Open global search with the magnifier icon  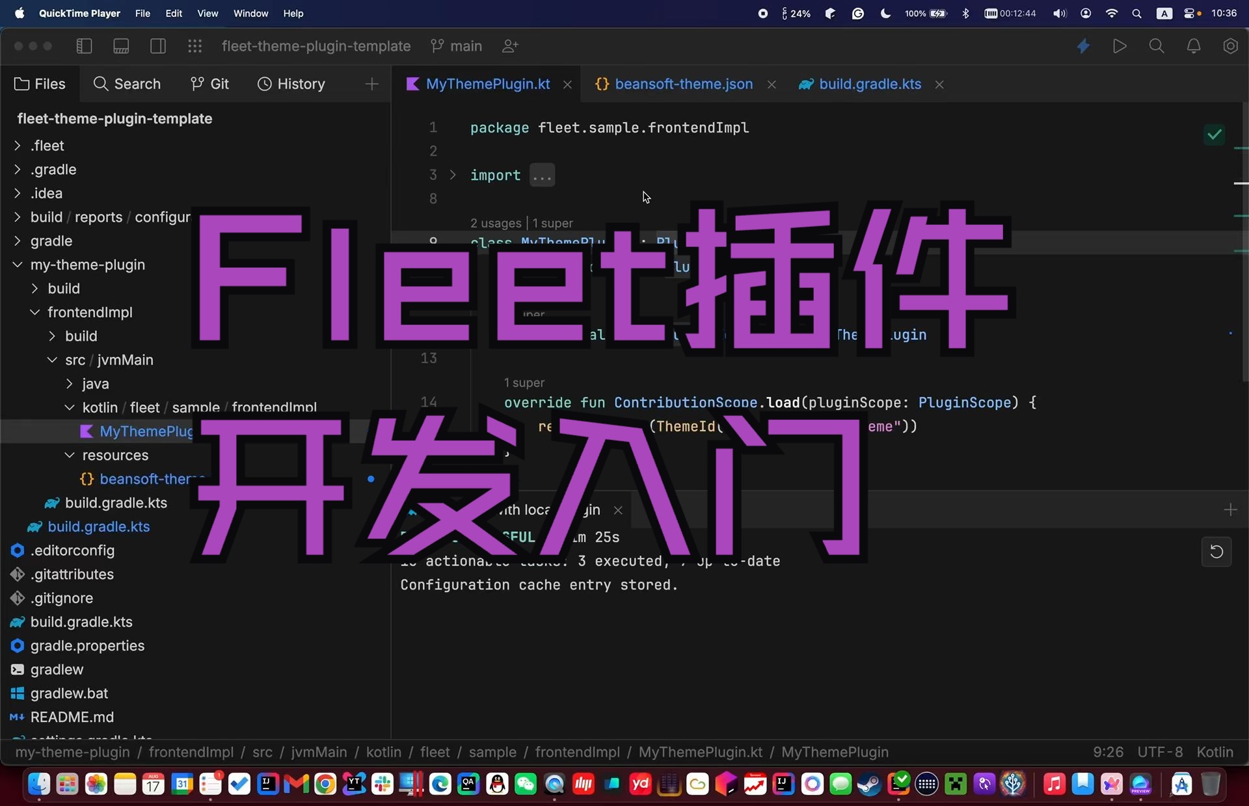(1157, 45)
